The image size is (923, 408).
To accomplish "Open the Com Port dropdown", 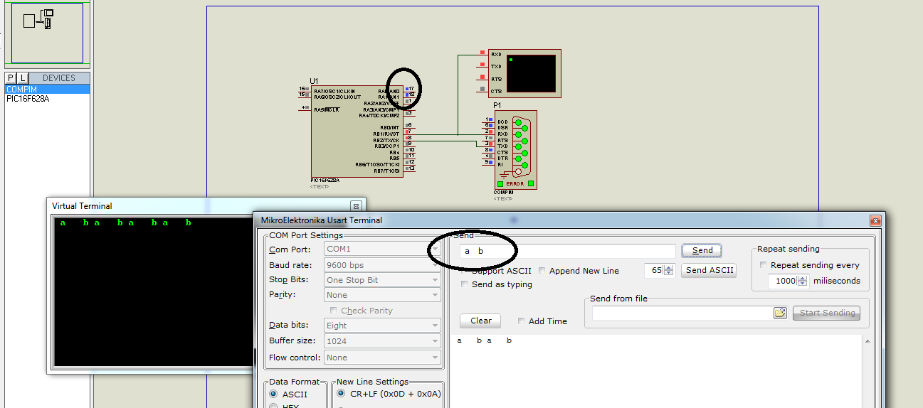I will click(382, 249).
